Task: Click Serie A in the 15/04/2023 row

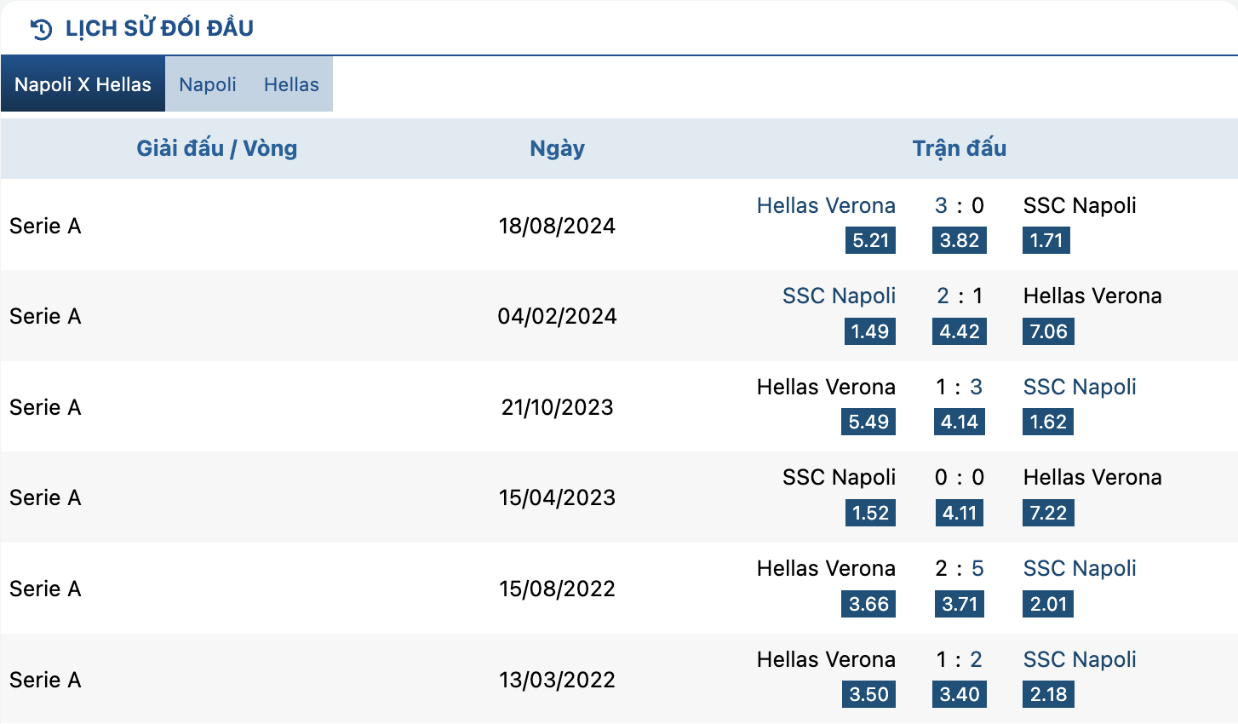Action: (45, 497)
